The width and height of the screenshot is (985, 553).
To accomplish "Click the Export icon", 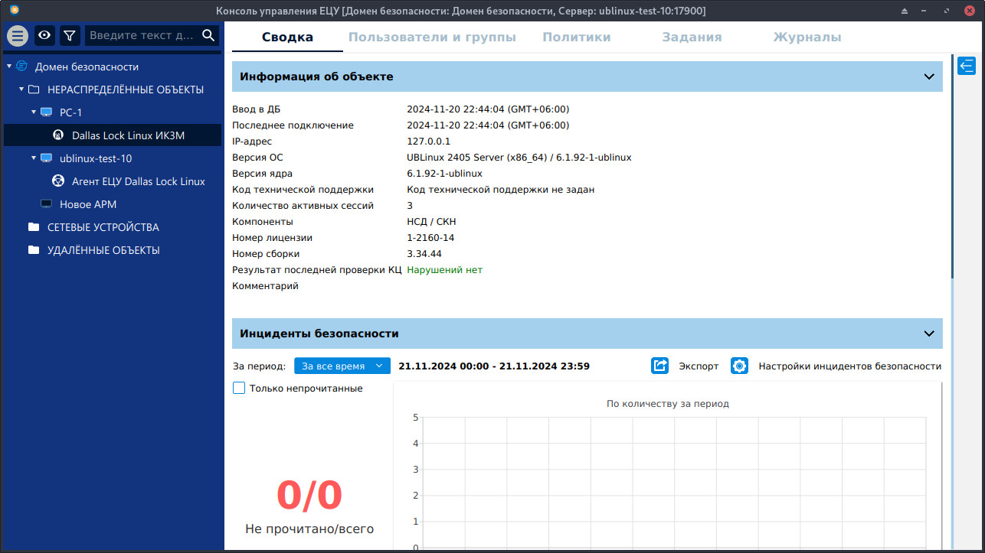I will coord(660,366).
